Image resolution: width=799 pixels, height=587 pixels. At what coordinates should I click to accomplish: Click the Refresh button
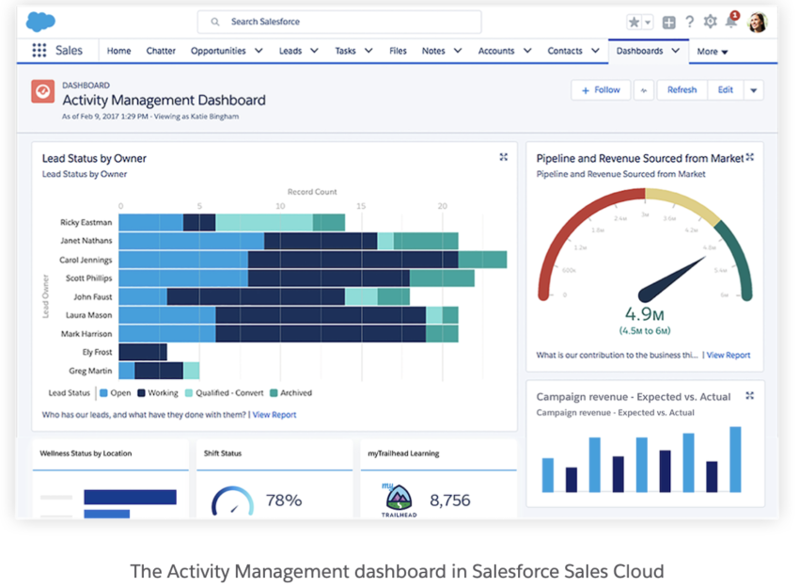(x=681, y=90)
